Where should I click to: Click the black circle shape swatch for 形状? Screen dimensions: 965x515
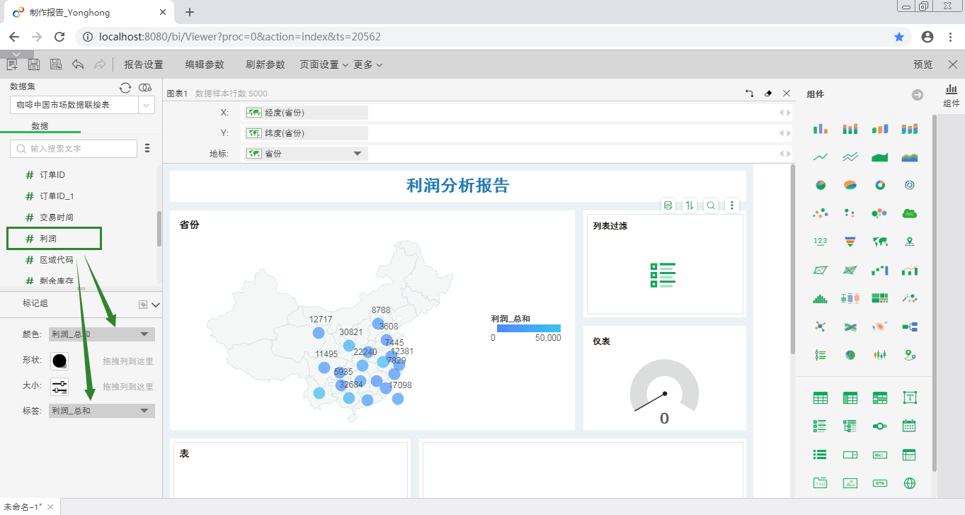59,361
